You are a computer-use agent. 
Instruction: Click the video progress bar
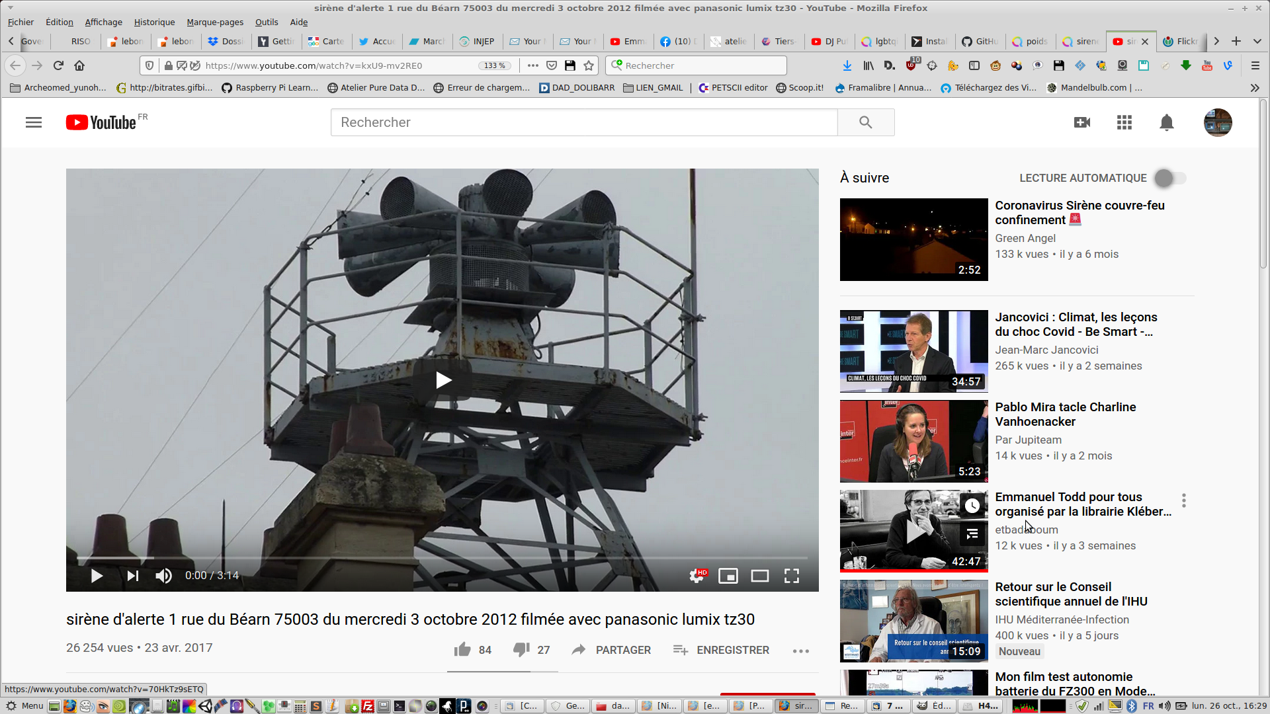coord(442,558)
